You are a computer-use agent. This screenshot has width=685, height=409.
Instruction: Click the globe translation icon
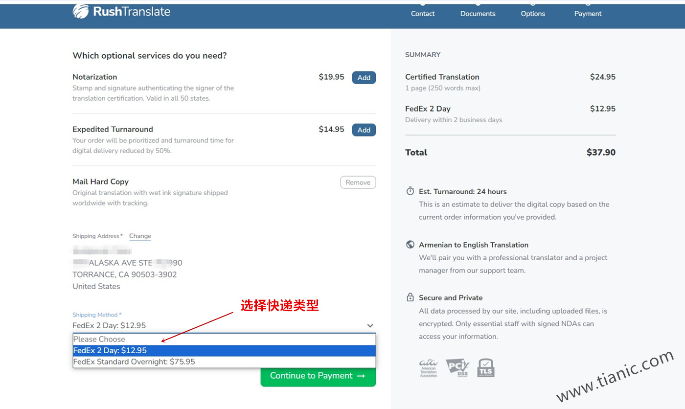(x=410, y=245)
